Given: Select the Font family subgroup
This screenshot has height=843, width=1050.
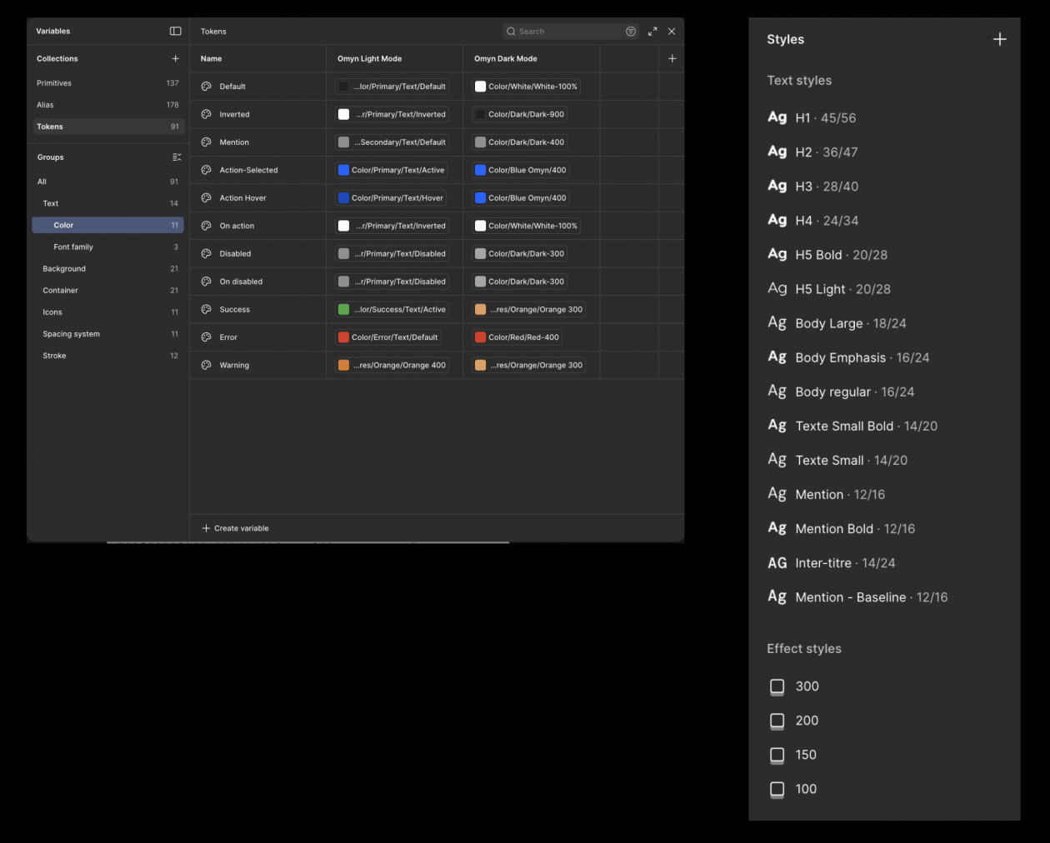Looking at the screenshot, I should pos(73,247).
